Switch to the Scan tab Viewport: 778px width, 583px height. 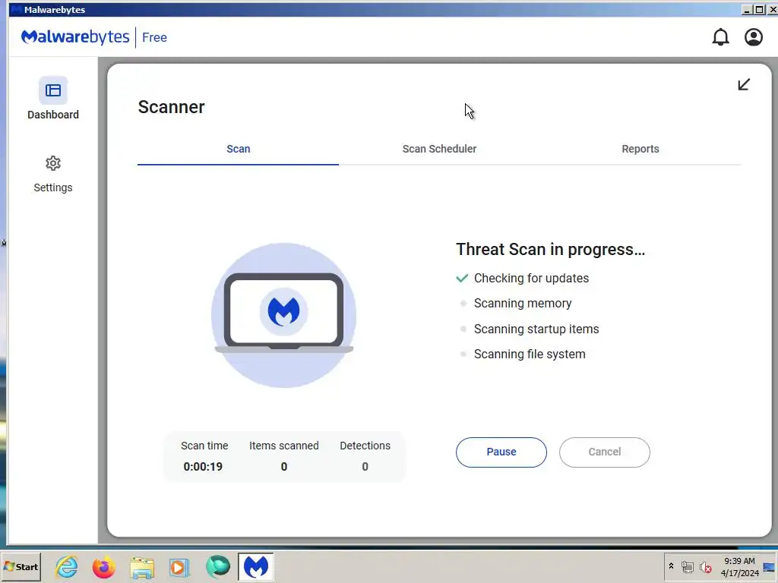(238, 149)
